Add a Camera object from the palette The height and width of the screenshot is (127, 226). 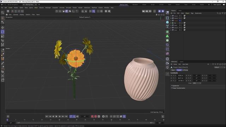[x=167, y=63]
